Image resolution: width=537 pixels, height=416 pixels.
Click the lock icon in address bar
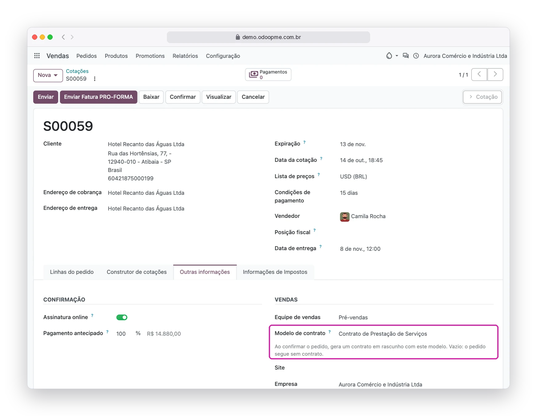pyautogui.click(x=238, y=37)
